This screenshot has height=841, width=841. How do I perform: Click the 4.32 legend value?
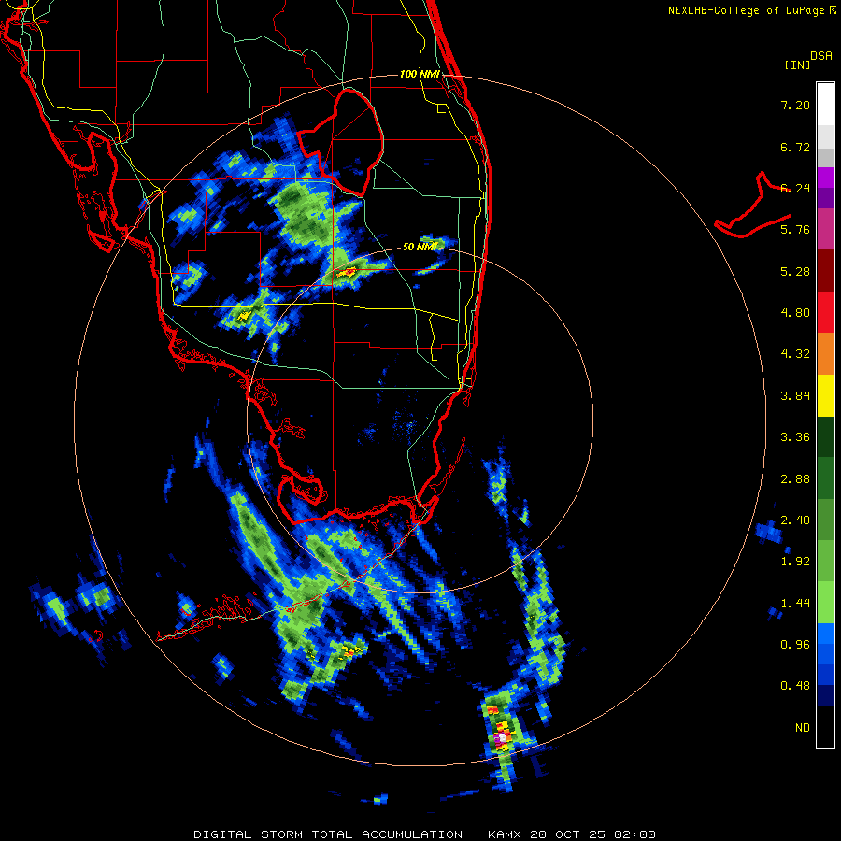795,353
